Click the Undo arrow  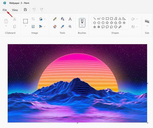[x=34, y=10]
